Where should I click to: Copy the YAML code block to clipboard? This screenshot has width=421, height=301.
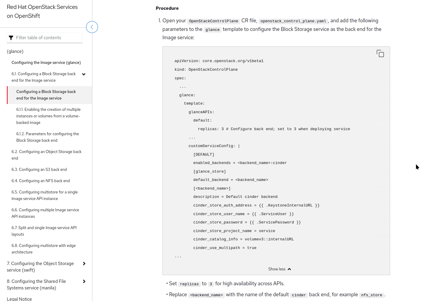pyautogui.click(x=380, y=53)
